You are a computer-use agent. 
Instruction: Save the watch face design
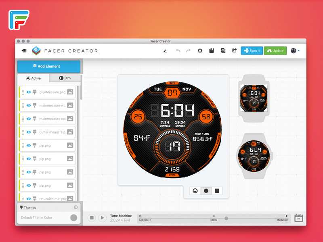point(212,51)
